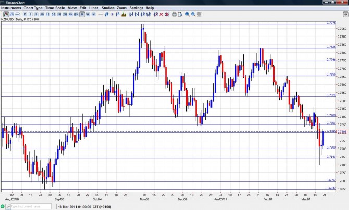Select the 5-minute timeframe button
The width and height of the screenshot is (349, 210).
36,14
